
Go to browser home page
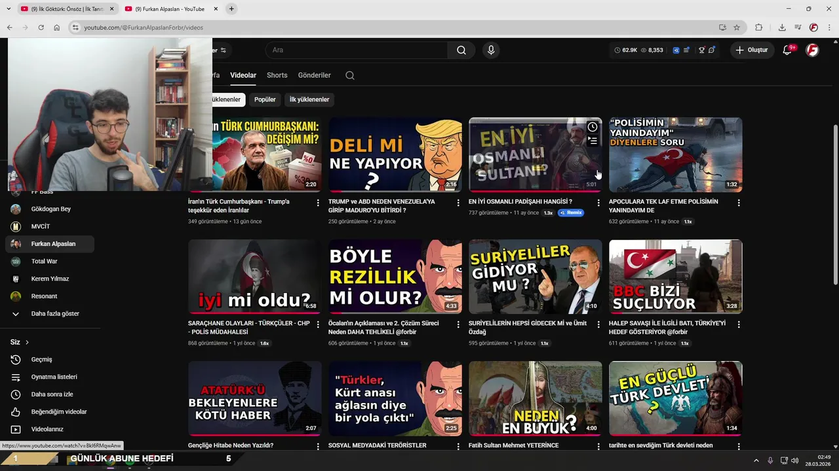pyautogui.click(x=56, y=27)
